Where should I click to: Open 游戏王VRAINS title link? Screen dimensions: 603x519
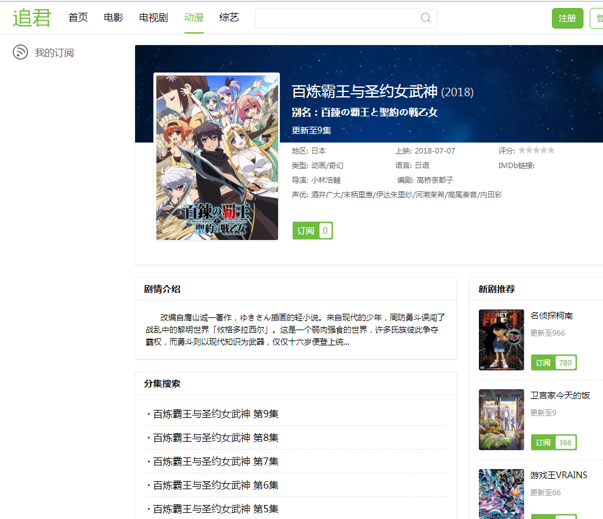559,475
